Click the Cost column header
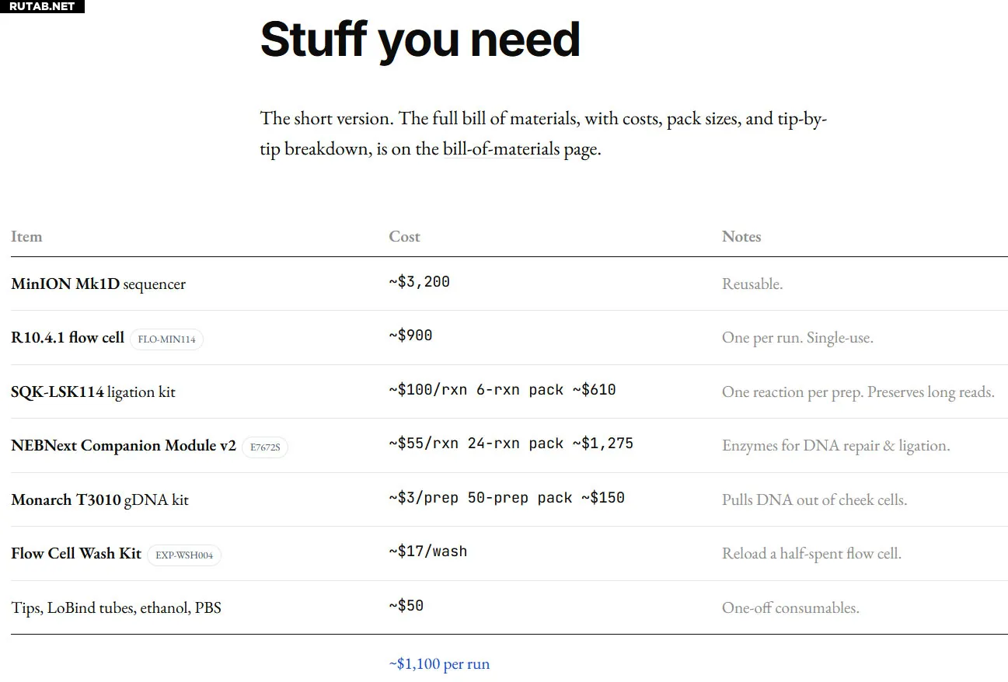This screenshot has width=1008, height=682. [404, 237]
